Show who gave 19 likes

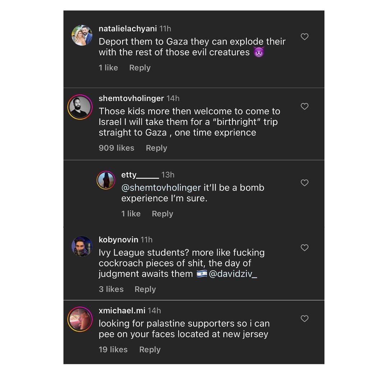113,350
